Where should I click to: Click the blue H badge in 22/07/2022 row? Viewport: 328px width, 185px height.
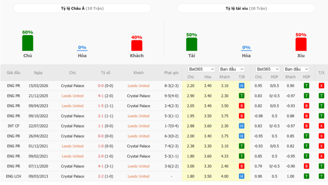click(x=241, y=126)
